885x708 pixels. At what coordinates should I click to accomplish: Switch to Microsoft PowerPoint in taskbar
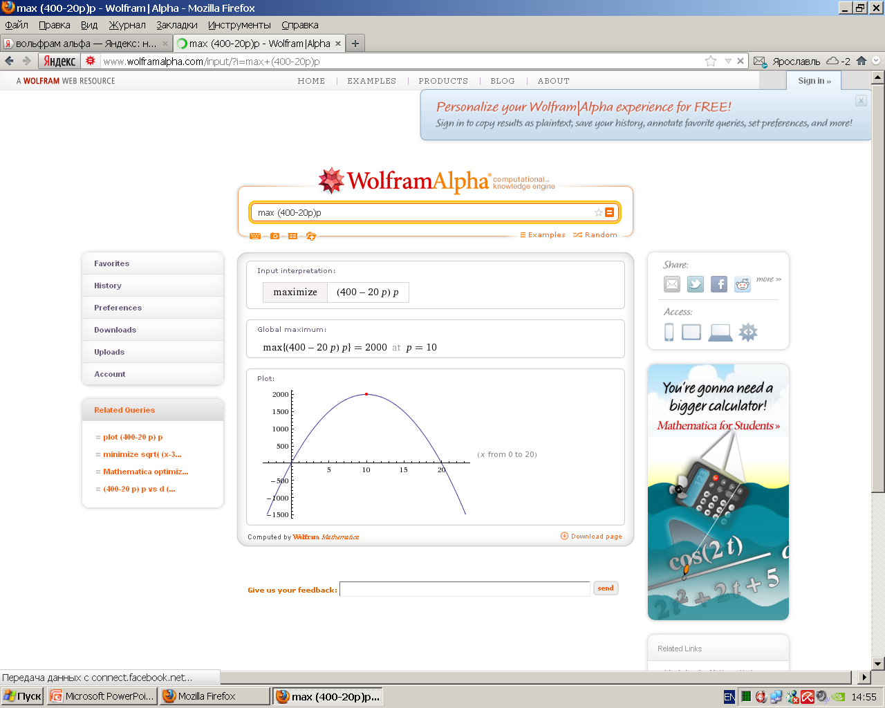pos(102,696)
